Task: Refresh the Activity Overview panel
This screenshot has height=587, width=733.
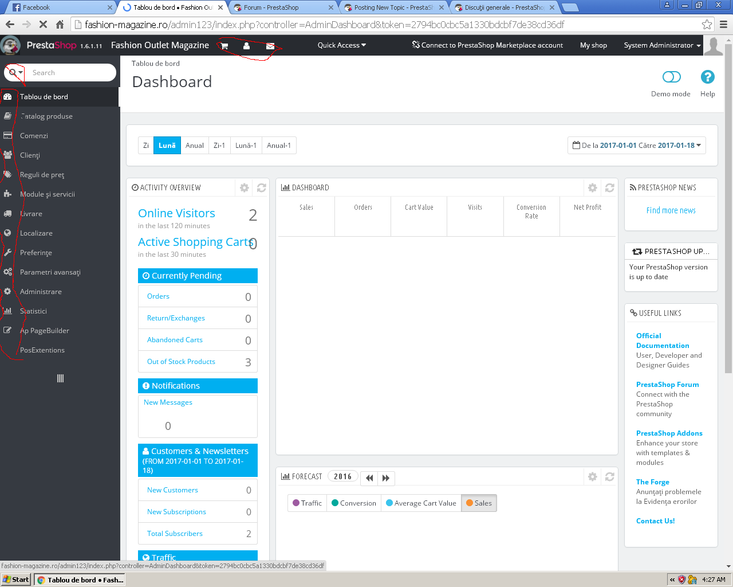Action: pos(262,187)
